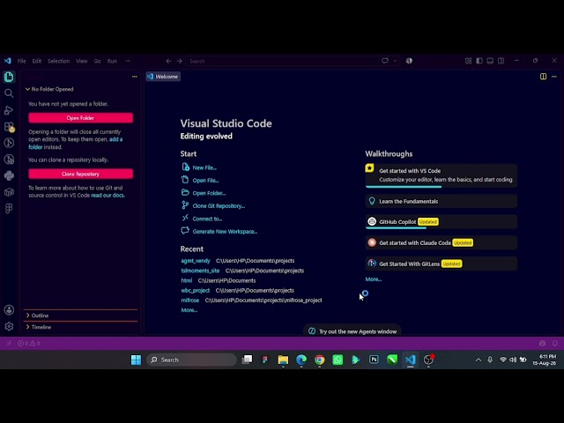This screenshot has height=423, width=564.
Task: Click the VS Code logo in the title bar
Action: click(x=8, y=61)
